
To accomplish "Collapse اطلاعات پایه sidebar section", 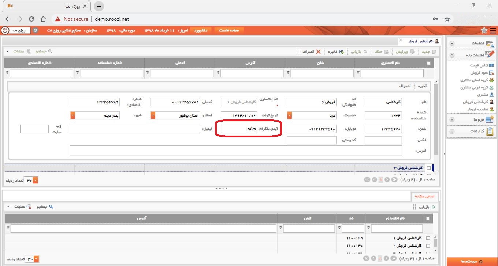I will point(452,55).
